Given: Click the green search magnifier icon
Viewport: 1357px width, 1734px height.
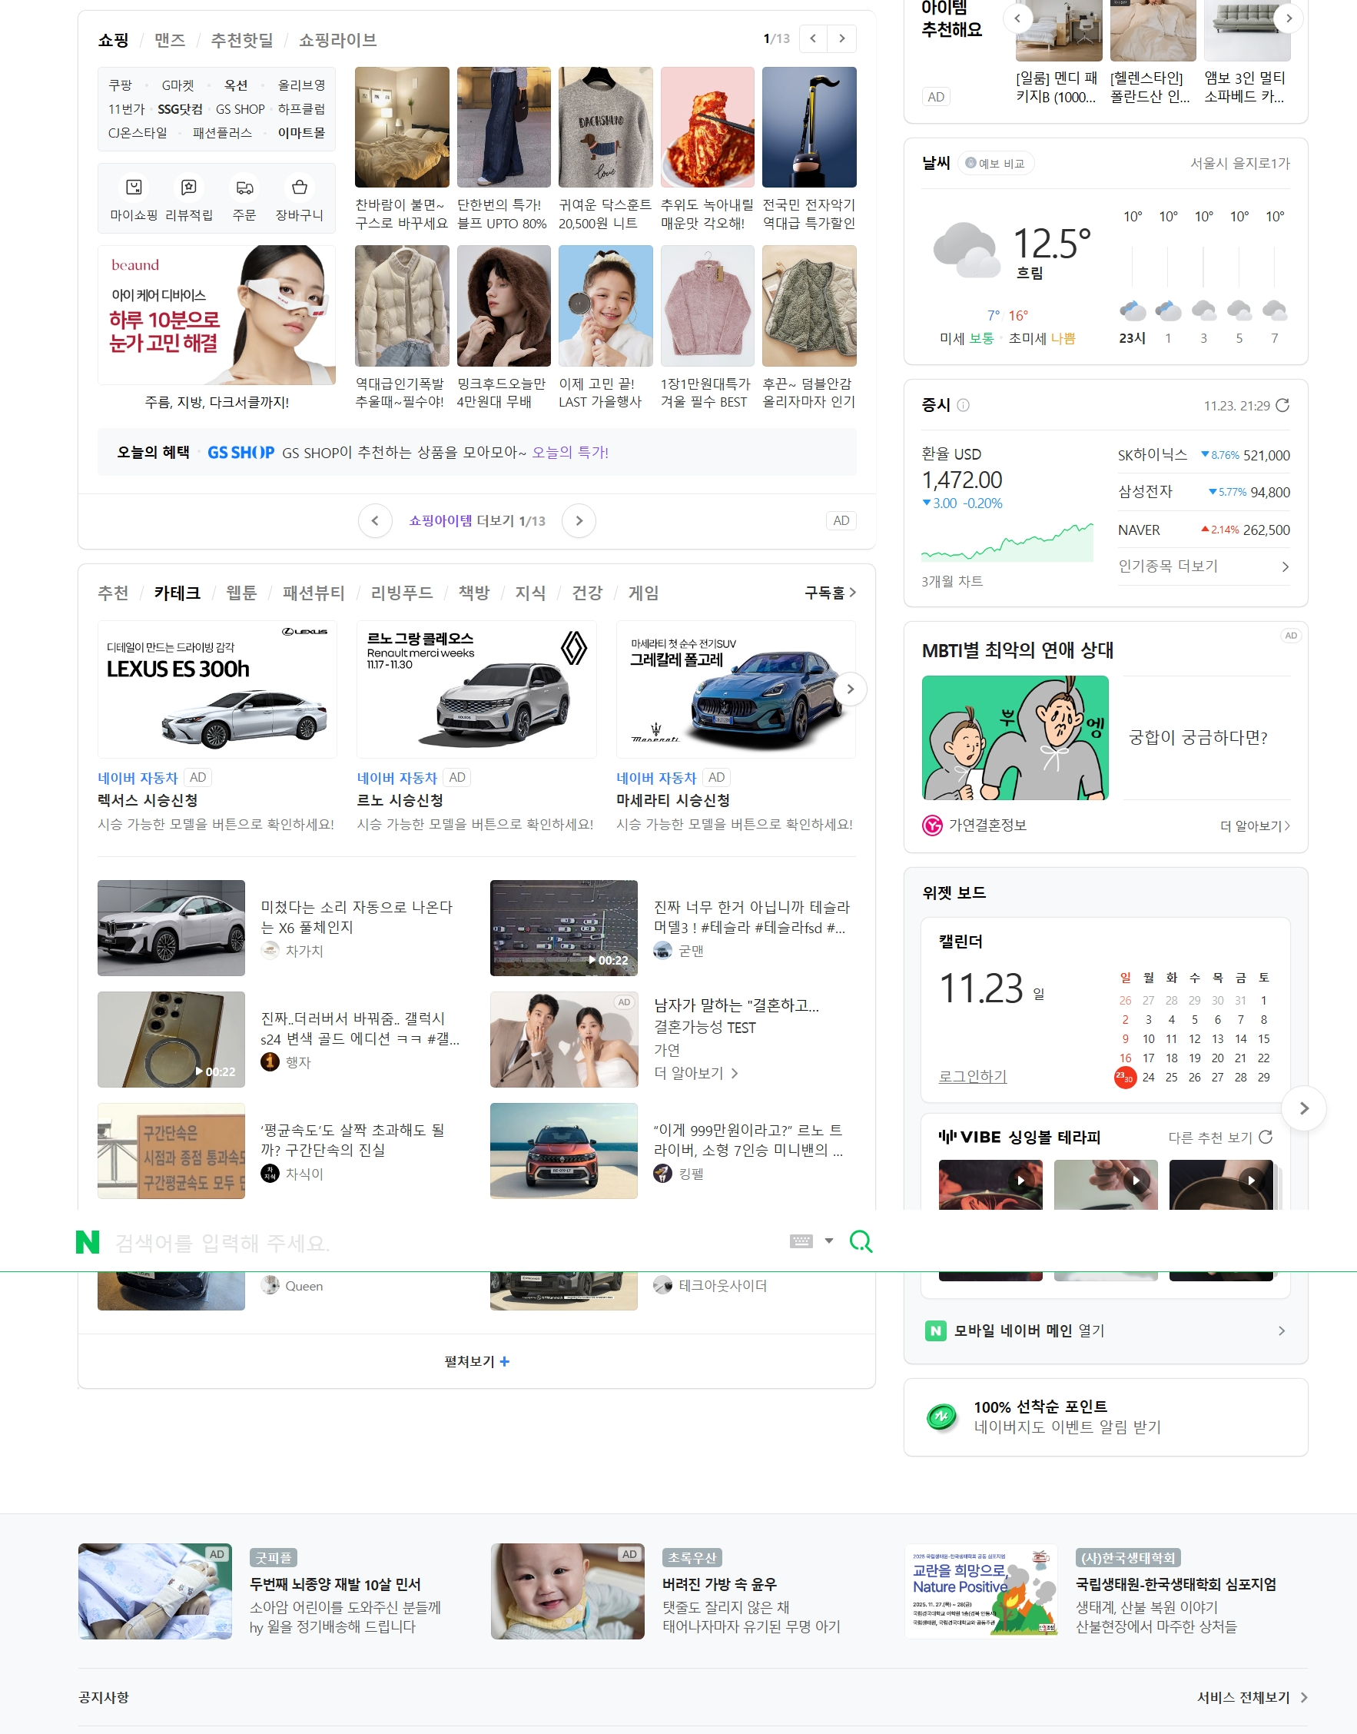Looking at the screenshot, I should pyautogui.click(x=862, y=1240).
